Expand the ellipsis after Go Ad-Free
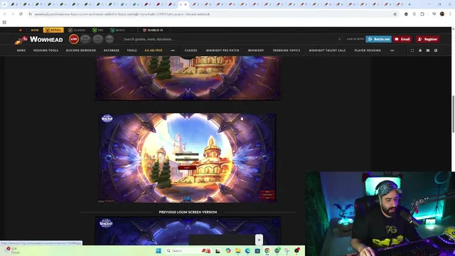455x256 pixels. coord(173,50)
